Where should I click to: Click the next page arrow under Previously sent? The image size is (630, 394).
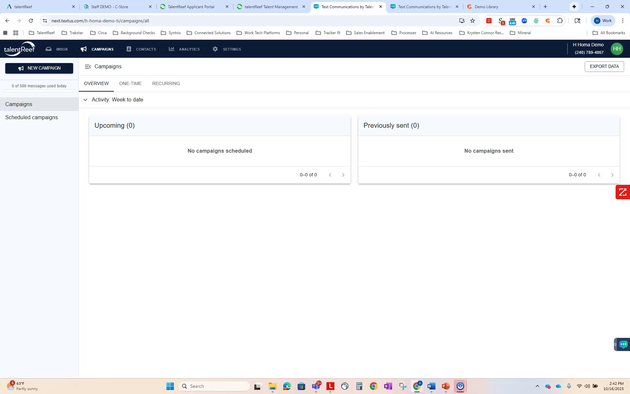tap(612, 175)
